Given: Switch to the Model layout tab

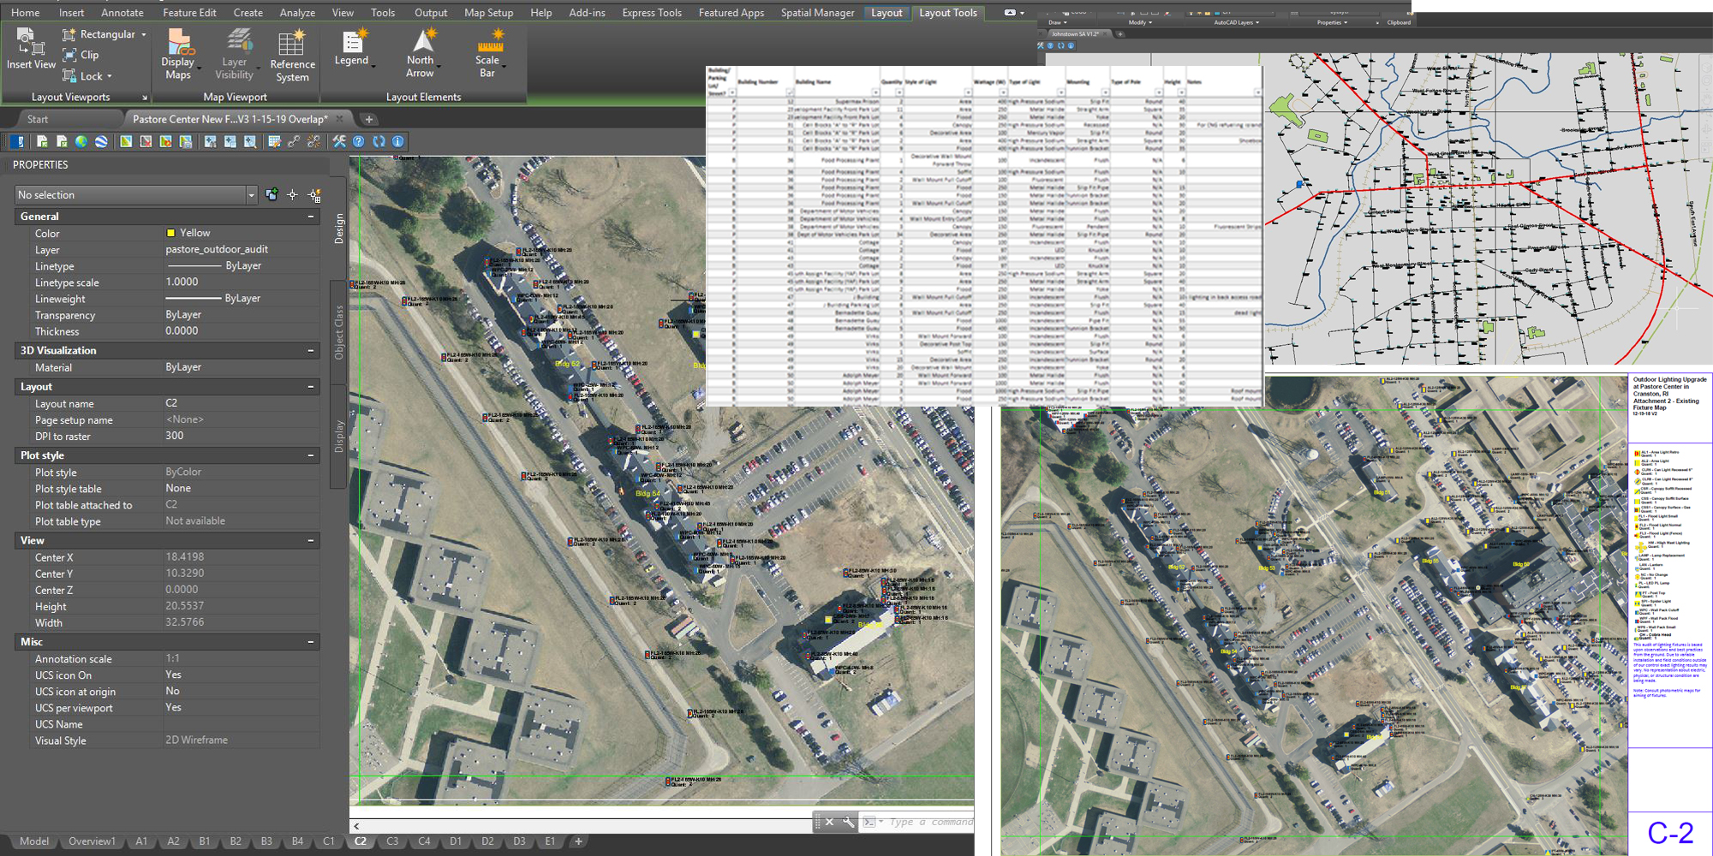Looking at the screenshot, I should pos(34,841).
